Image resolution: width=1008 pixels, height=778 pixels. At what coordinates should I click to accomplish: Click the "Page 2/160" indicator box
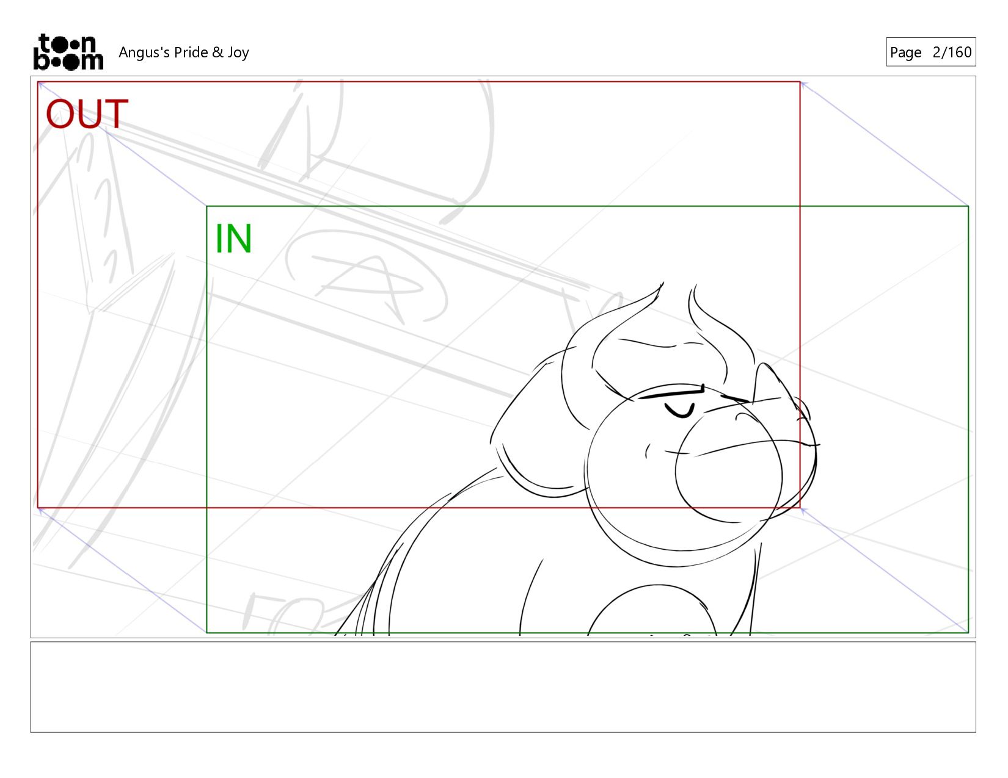click(x=930, y=52)
